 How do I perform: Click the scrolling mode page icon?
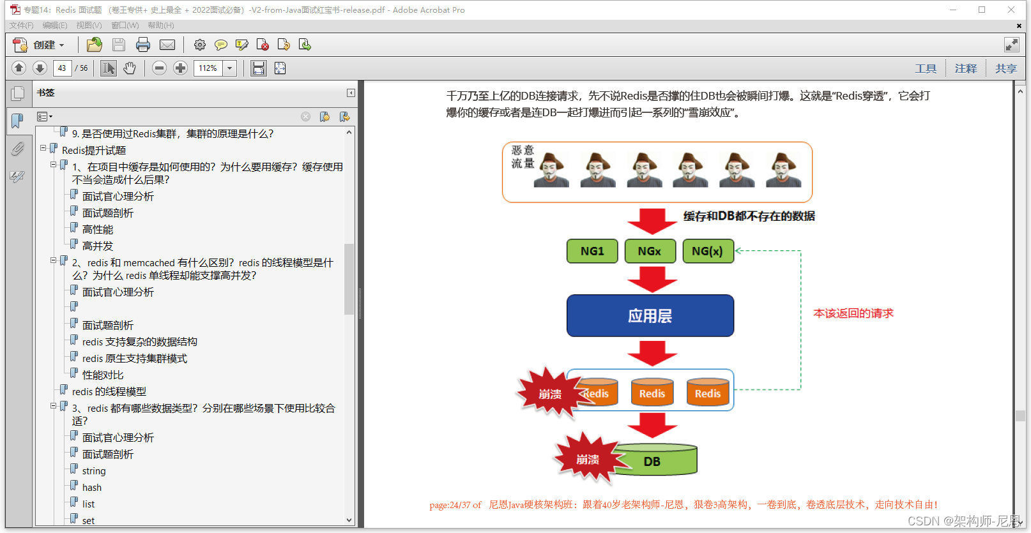click(x=258, y=68)
